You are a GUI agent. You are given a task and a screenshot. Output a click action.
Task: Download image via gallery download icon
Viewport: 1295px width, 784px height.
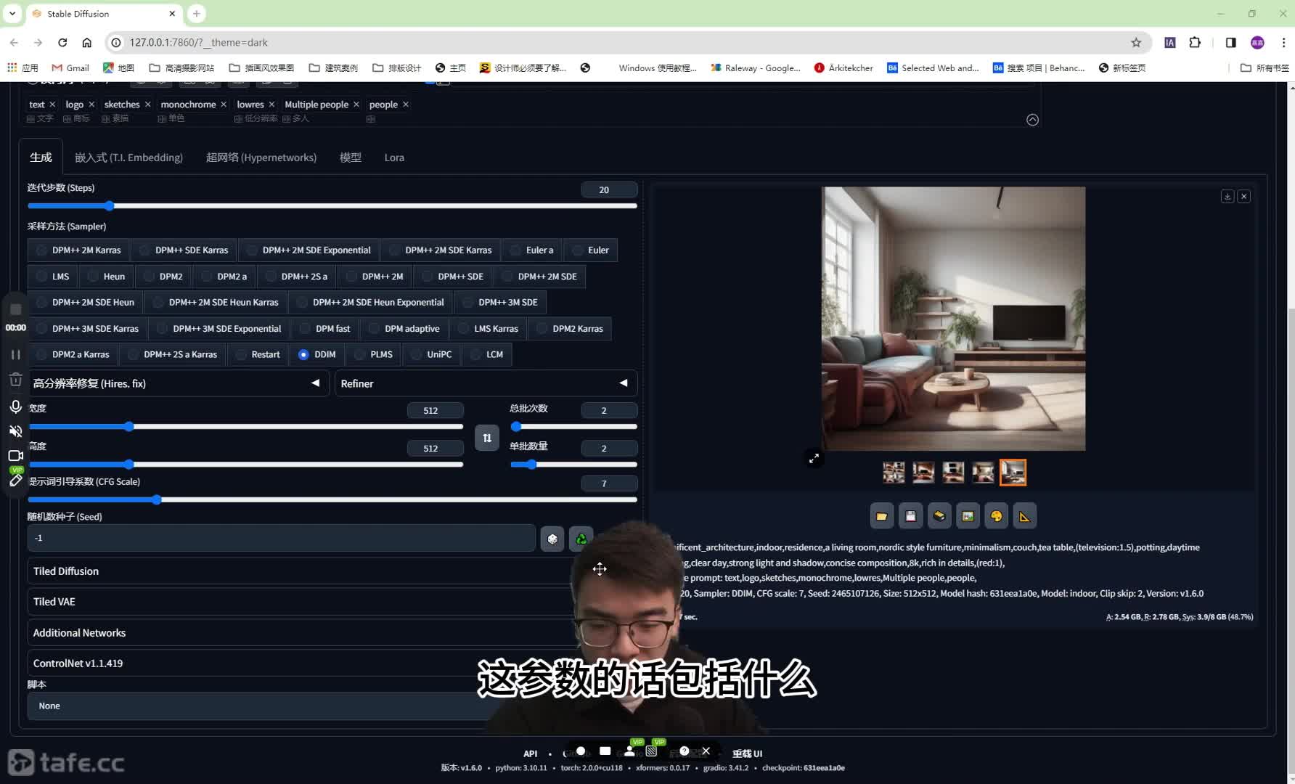coord(1227,197)
